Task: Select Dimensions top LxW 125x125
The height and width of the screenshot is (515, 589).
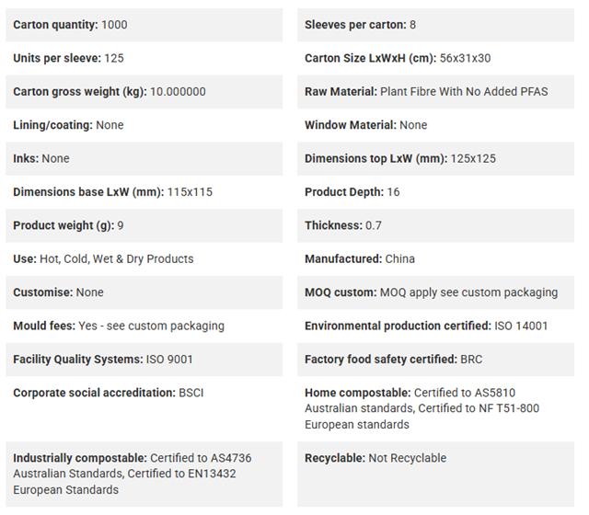Action: click(x=400, y=158)
